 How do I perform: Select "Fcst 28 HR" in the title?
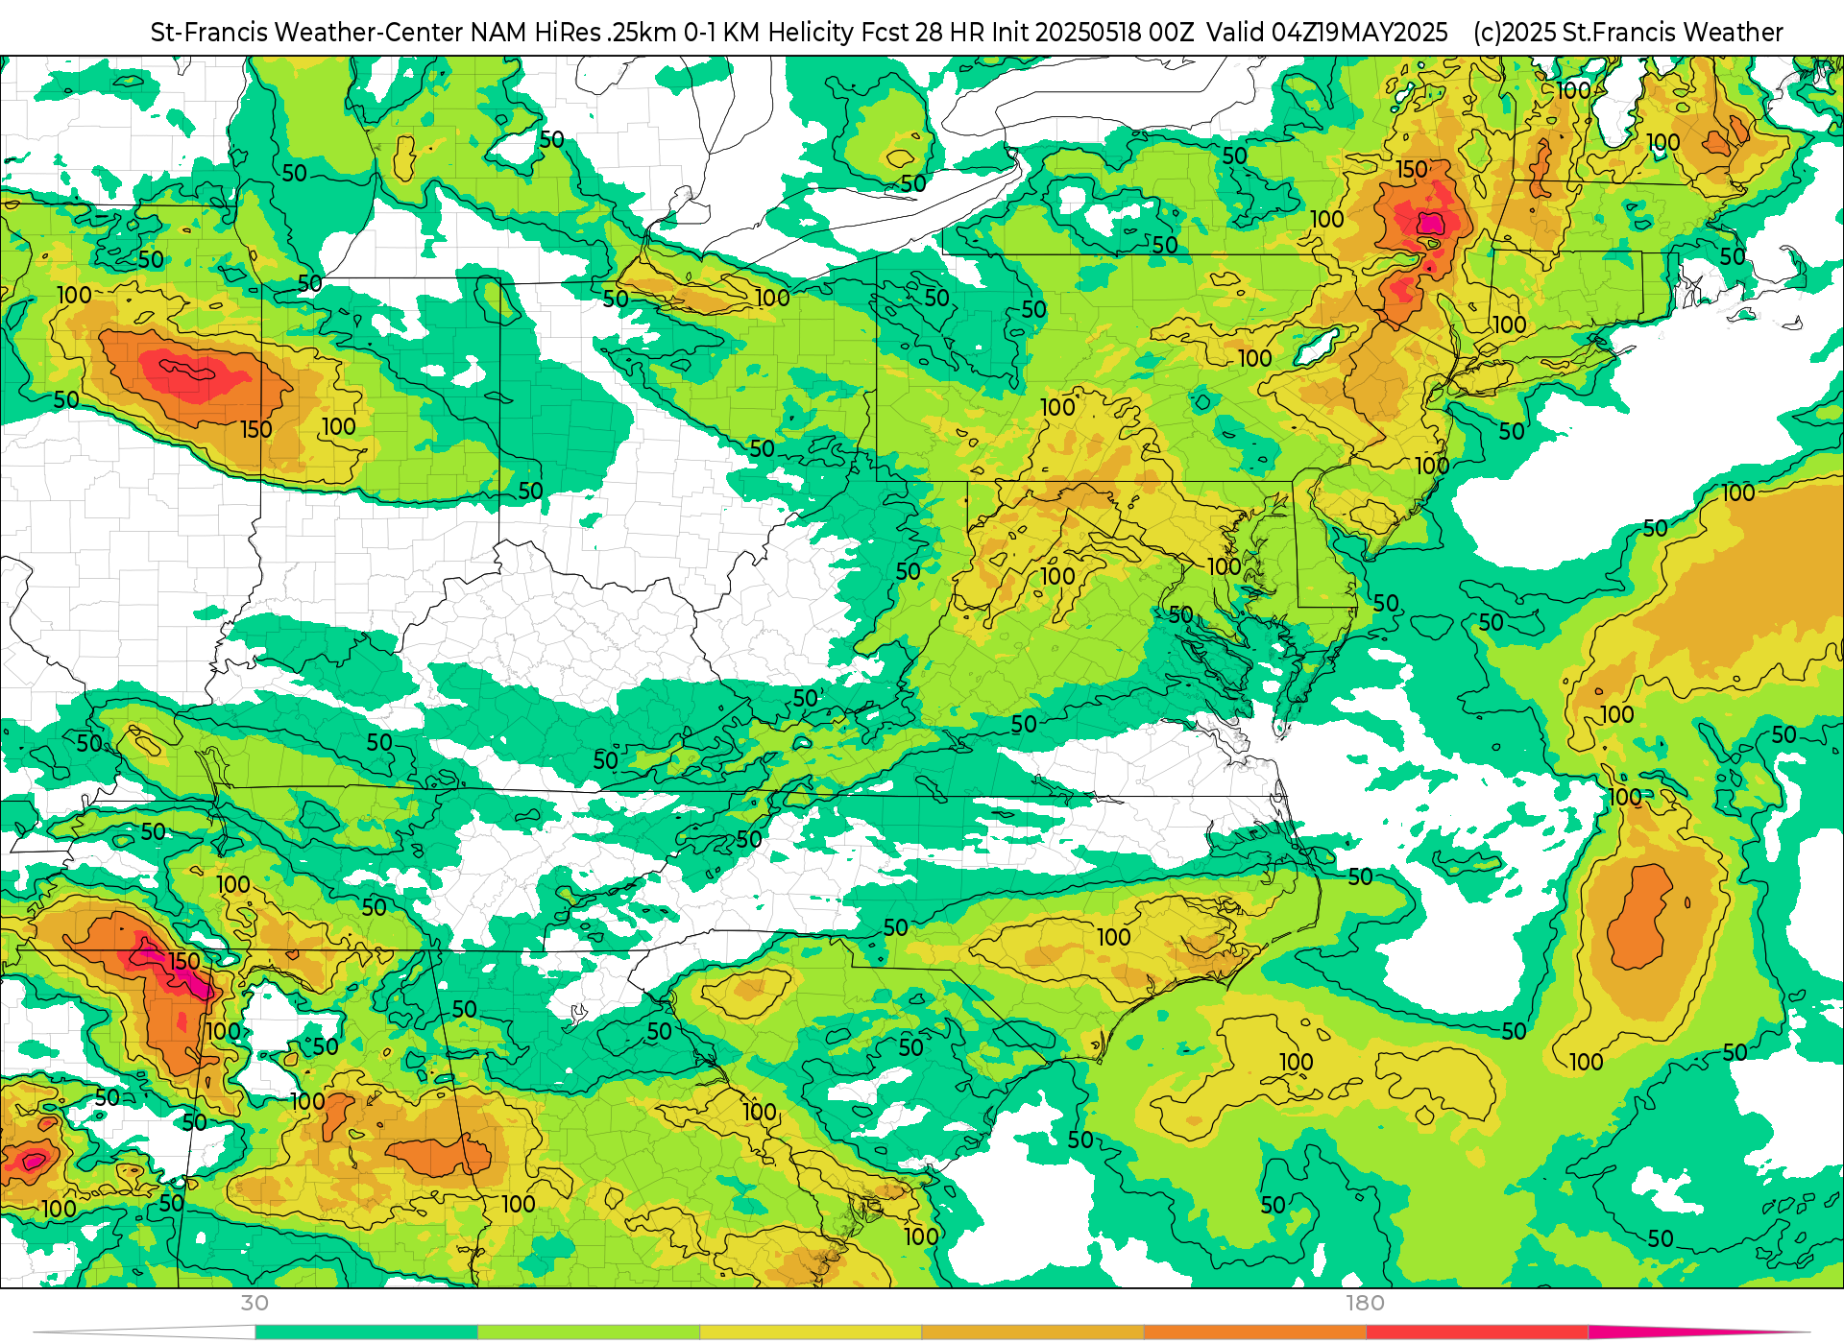(x=923, y=33)
